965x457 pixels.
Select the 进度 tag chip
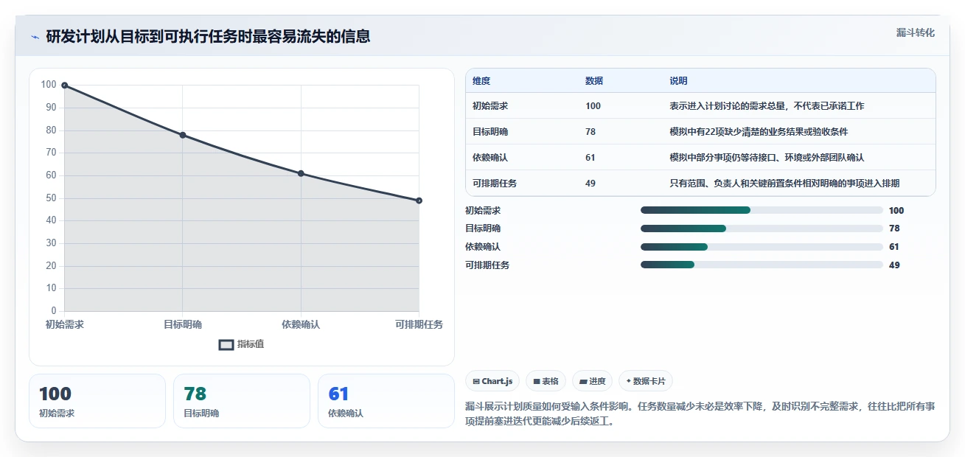[592, 381]
